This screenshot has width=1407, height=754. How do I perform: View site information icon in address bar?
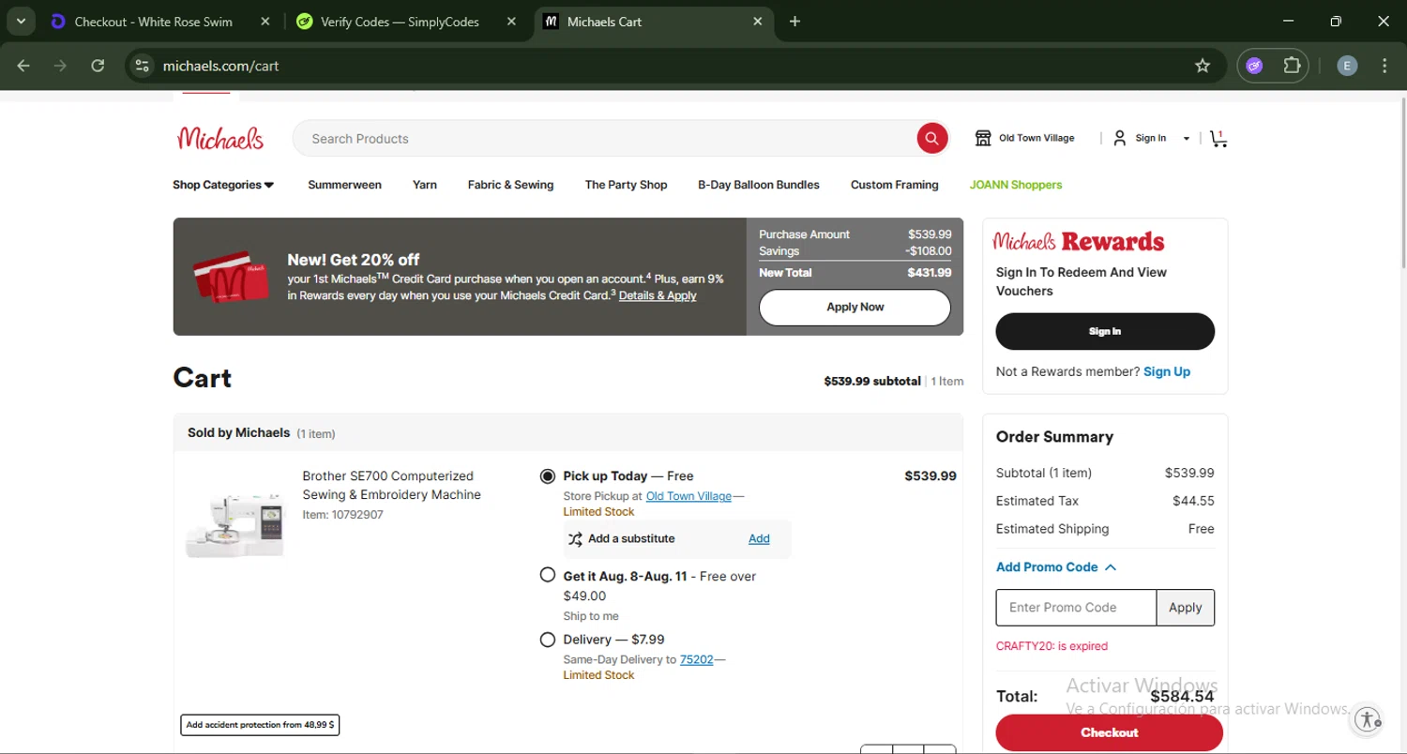[142, 66]
